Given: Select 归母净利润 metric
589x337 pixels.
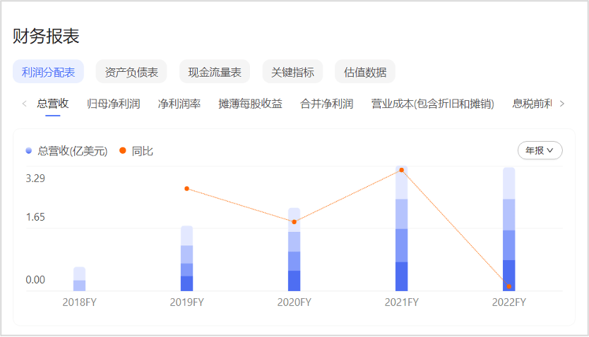Looking at the screenshot, I should click(x=113, y=104).
